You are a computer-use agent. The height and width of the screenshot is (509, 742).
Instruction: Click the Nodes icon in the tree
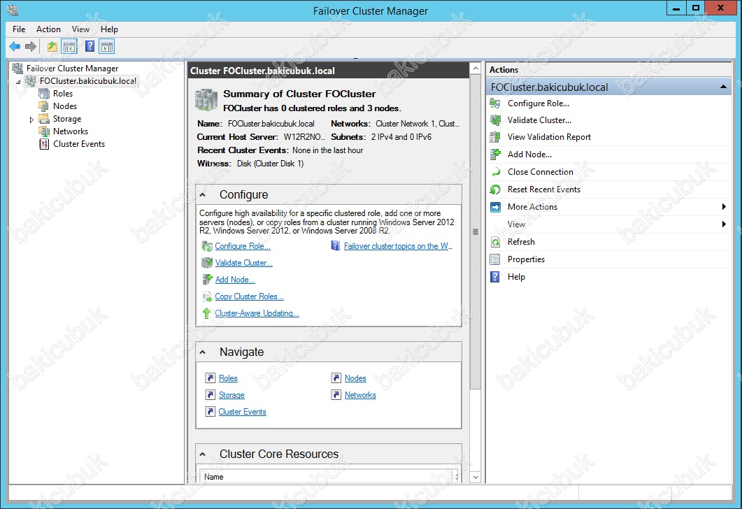pyautogui.click(x=44, y=106)
